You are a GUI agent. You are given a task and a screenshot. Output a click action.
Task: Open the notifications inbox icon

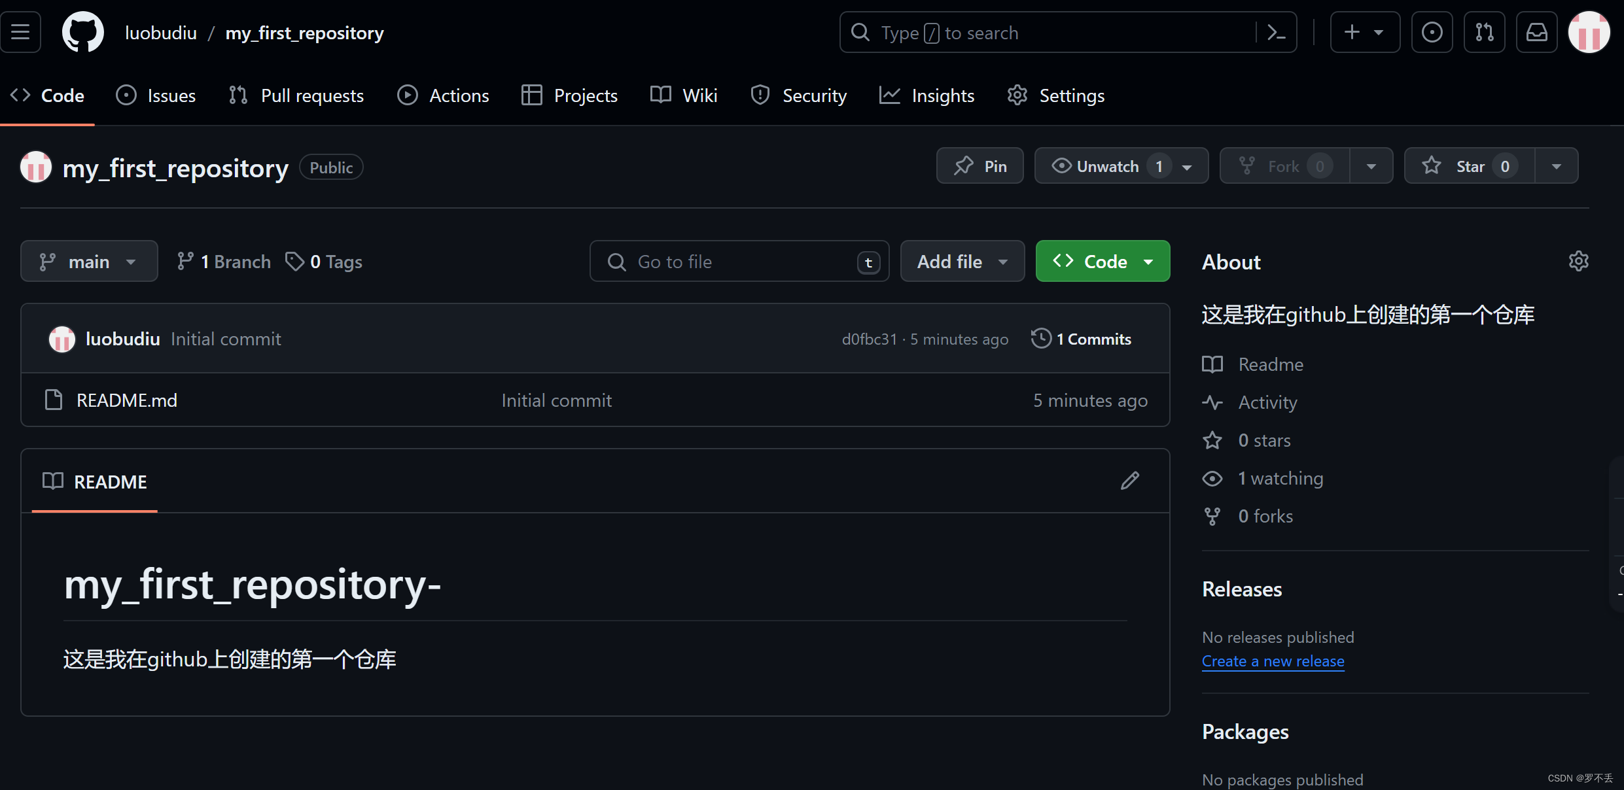1537,32
